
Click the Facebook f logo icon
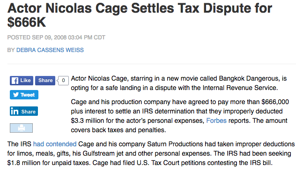click(15, 81)
